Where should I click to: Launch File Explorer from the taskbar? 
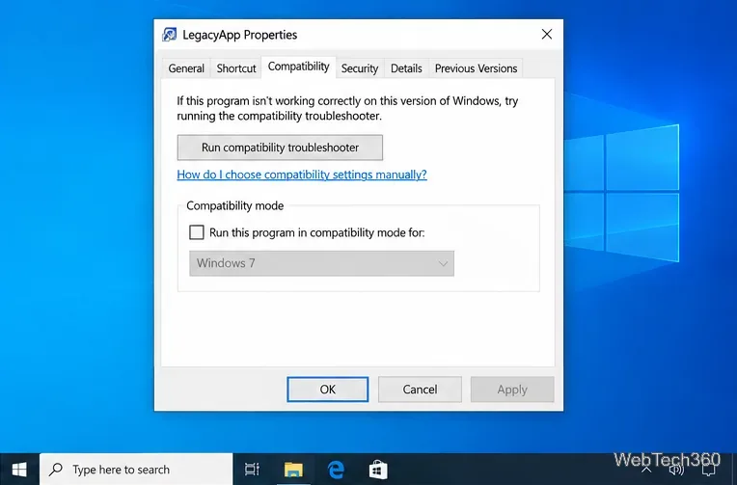tap(293, 469)
